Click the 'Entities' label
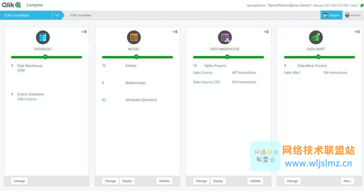364x191 pixels. [131, 66]
